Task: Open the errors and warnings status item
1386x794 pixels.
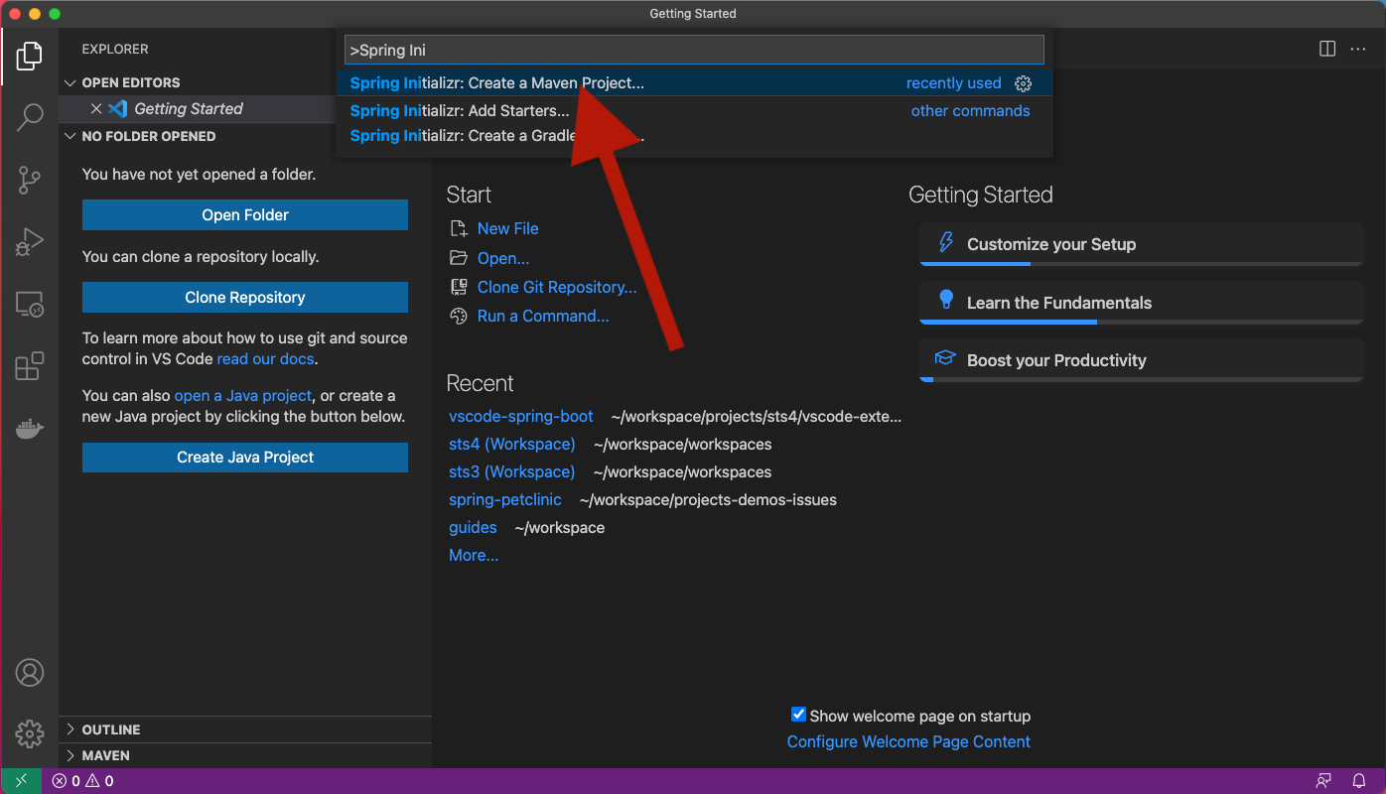Action: click(x=83, y=781)
